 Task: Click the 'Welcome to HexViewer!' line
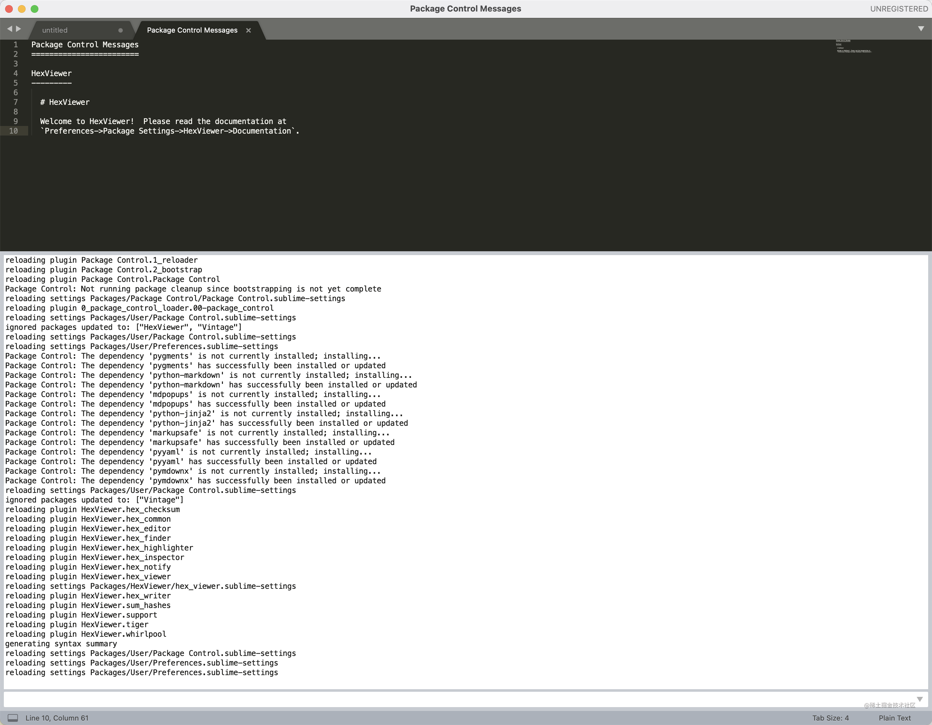click(163, 121)
